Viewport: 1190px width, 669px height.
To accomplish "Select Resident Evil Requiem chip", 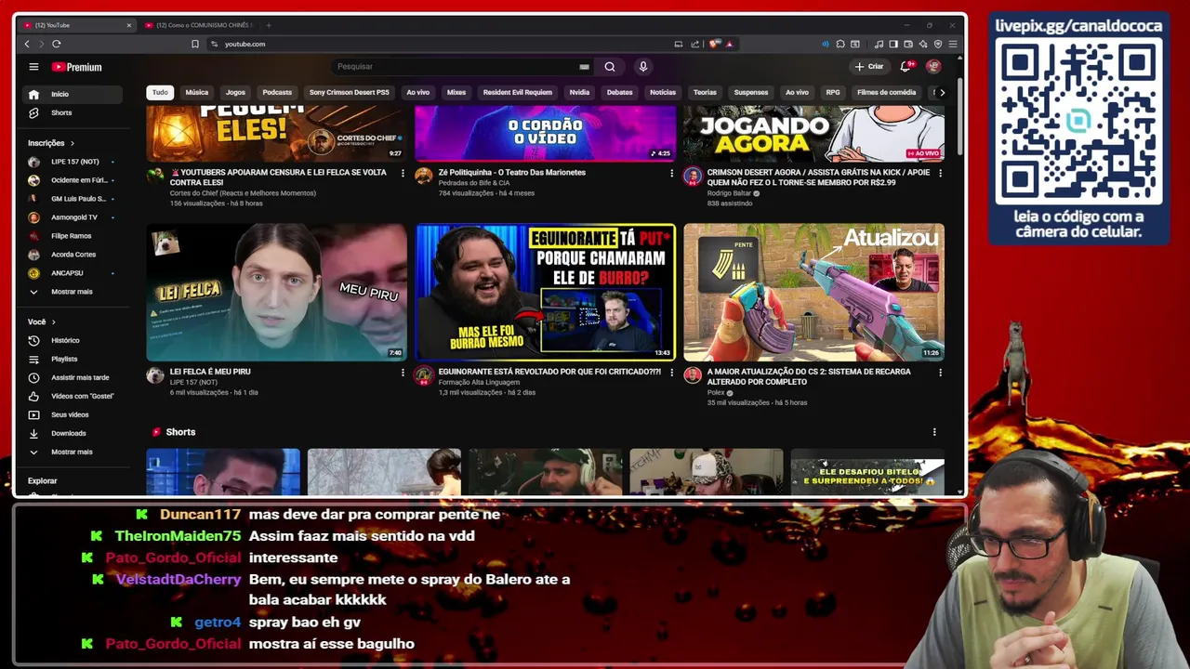I will tap(518, 92).
